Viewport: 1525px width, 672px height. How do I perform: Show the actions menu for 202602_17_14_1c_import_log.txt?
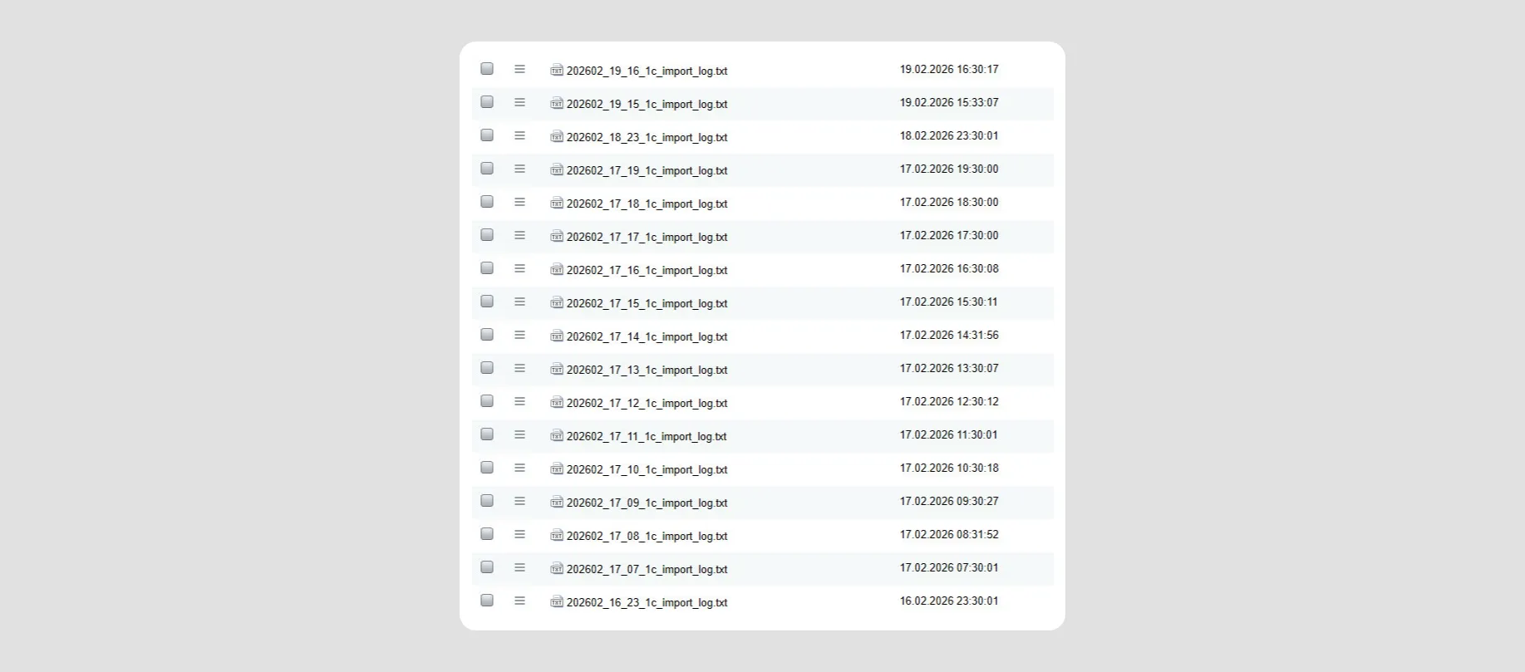[x=519, y=336]
